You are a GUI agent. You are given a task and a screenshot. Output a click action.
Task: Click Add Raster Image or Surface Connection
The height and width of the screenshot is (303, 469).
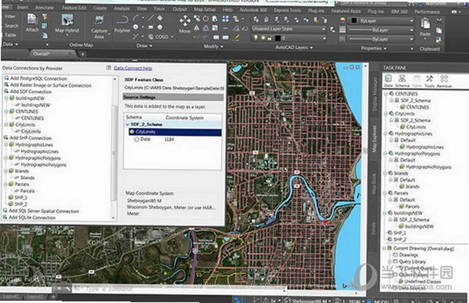pos(50,85)
